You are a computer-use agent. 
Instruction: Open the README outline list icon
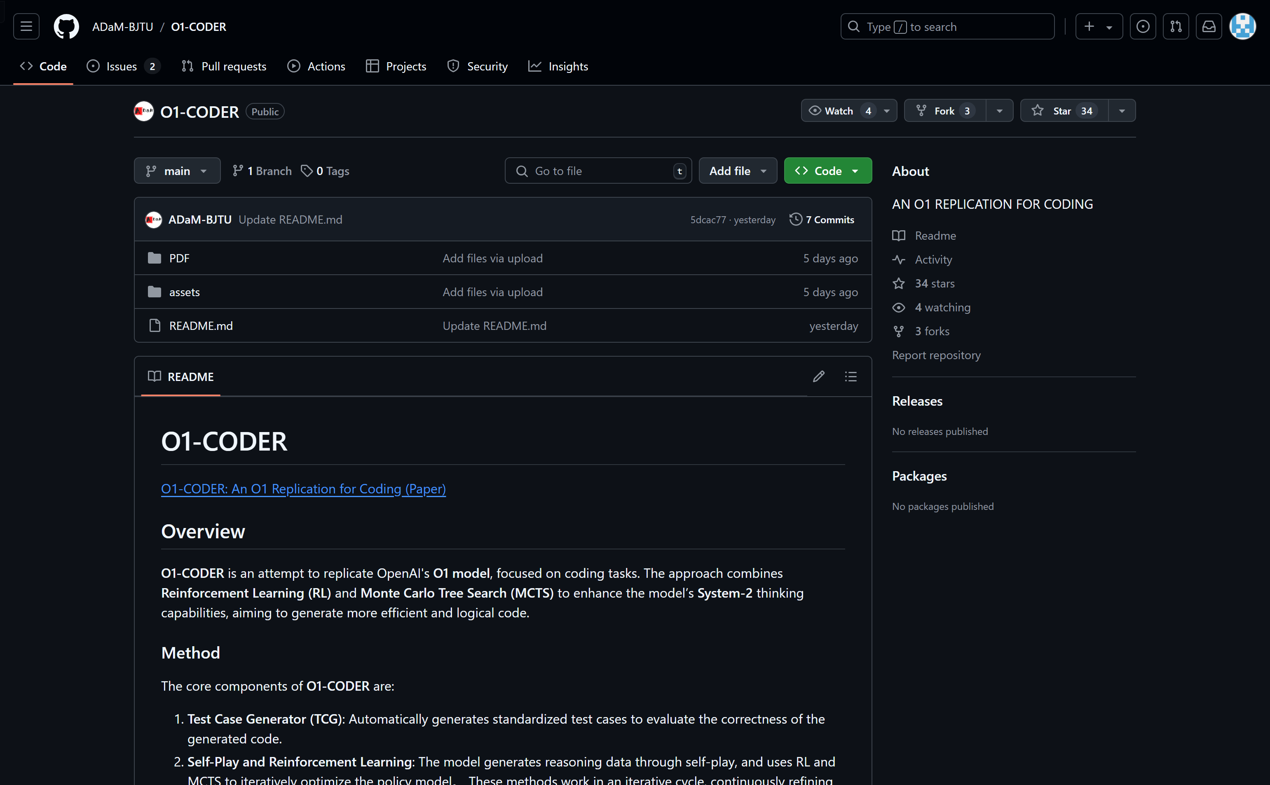pos(850,376)
